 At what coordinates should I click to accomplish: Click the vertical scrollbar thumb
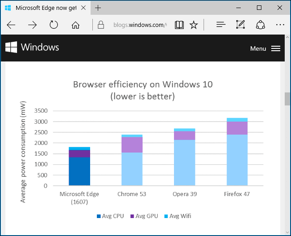pyautogui.click(x=287, y=99)
